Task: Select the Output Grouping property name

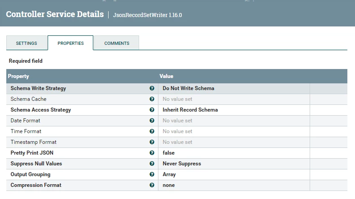Action: [x=31, y=174]
